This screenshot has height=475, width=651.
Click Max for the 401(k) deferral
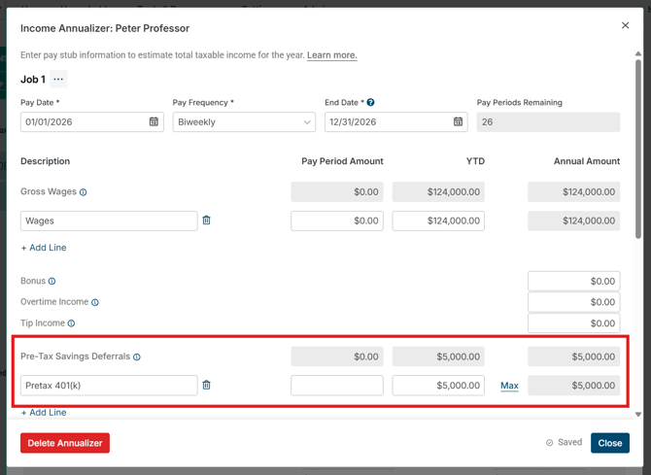(x=509, y=386)
